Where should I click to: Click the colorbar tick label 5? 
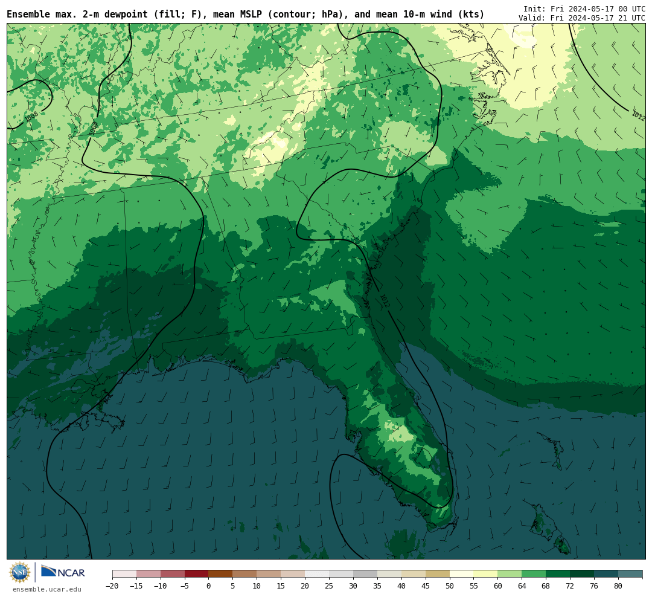click(x=233, y=586)
